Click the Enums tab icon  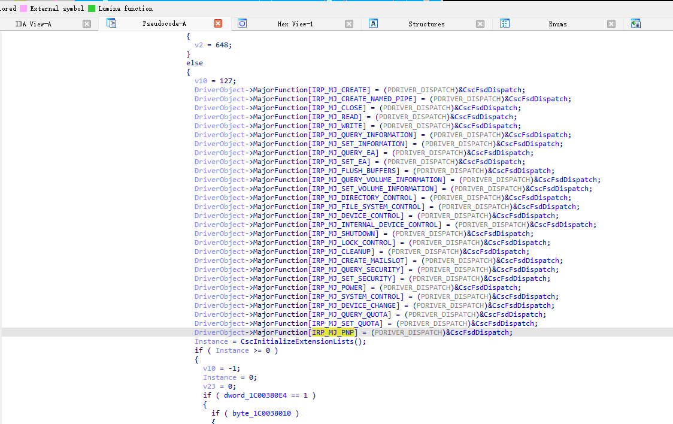coord(505,23)
